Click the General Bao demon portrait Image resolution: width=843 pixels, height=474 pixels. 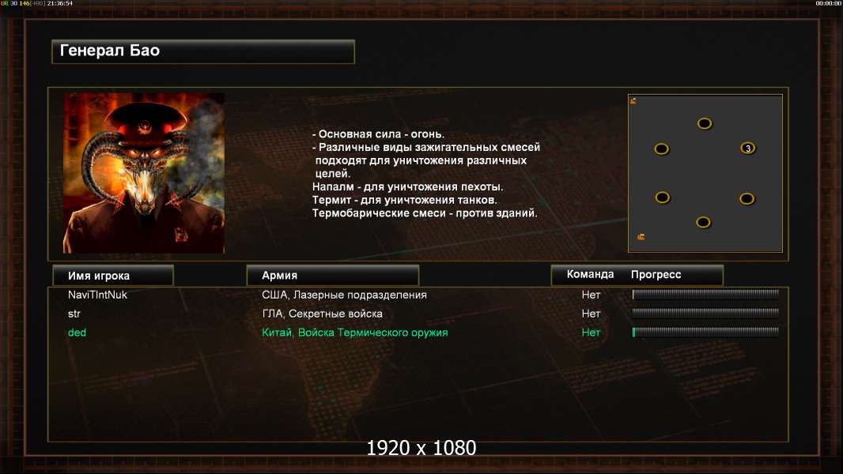point(144,173)
